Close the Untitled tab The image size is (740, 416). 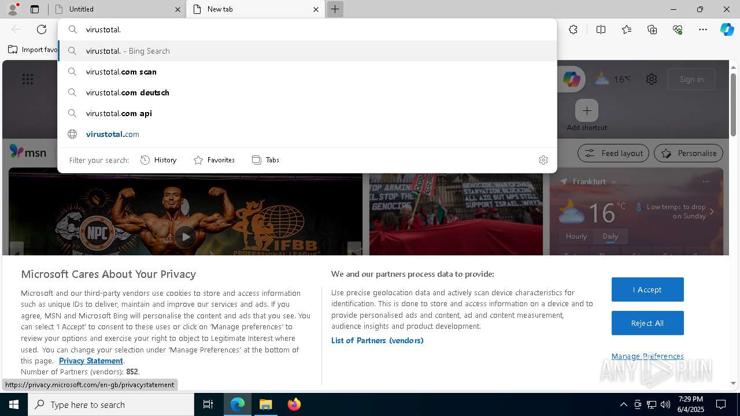click(177, 9)
